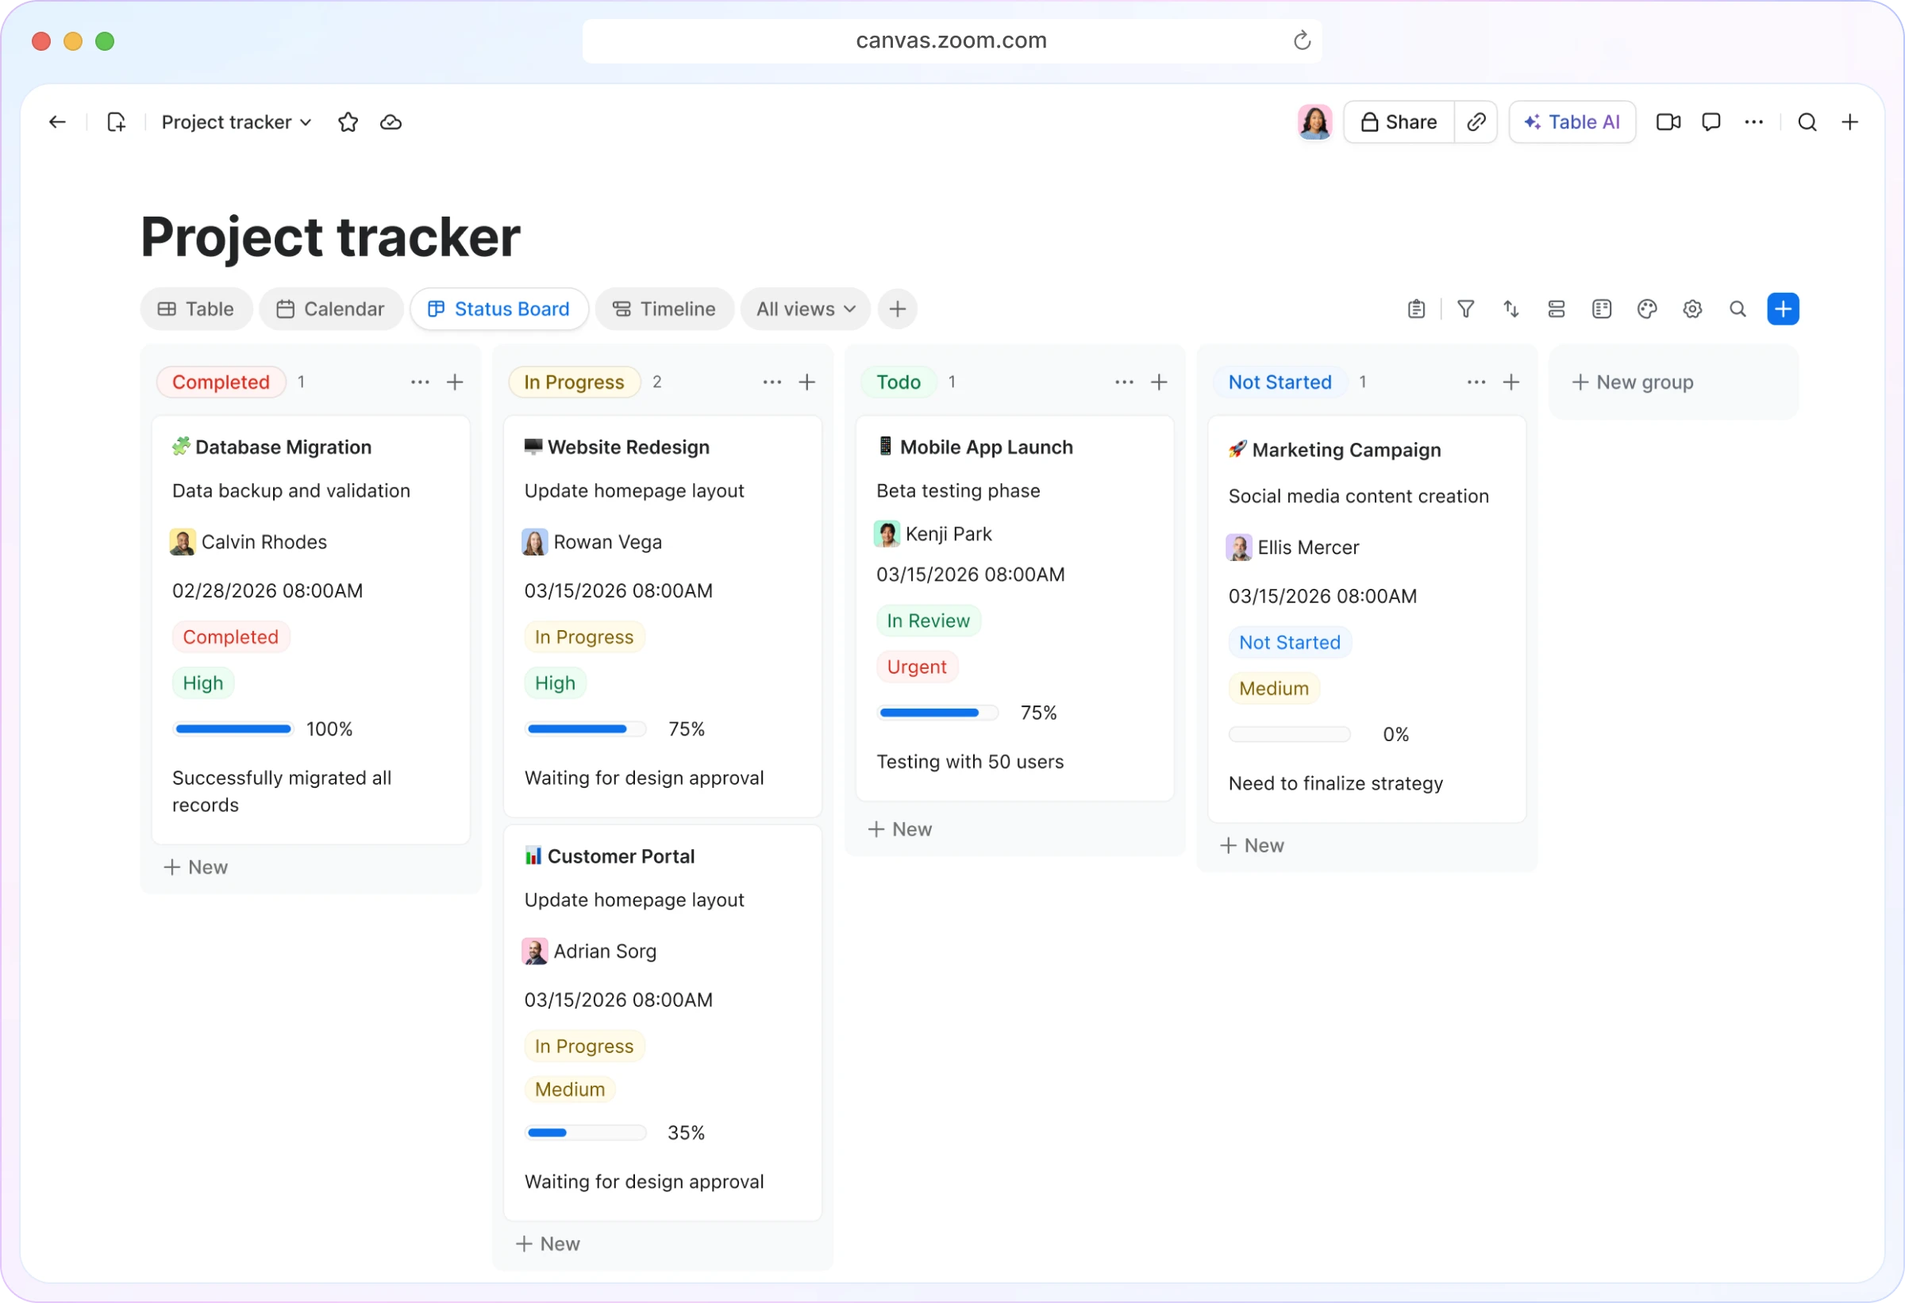
Task: Add a new view with plus button
Action: point(898,309)
